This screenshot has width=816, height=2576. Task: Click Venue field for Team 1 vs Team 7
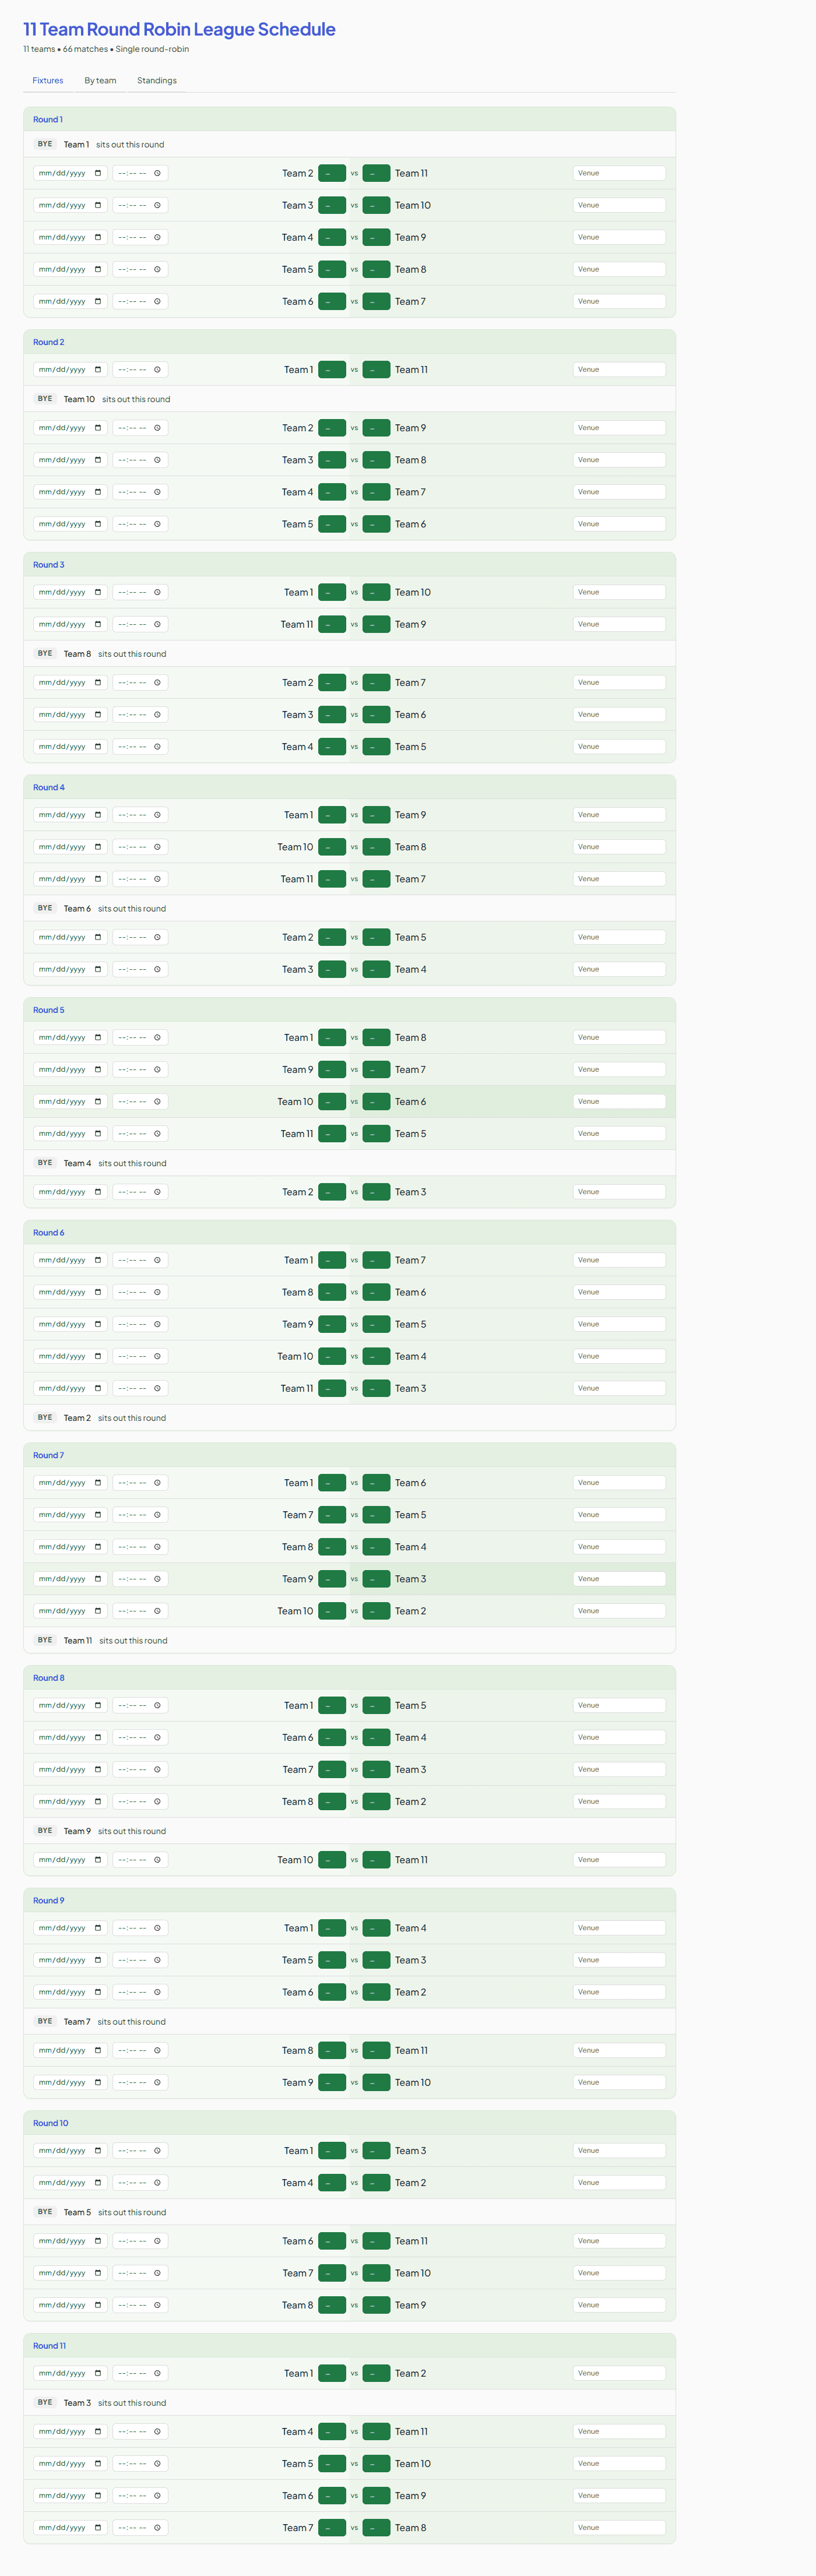[x=619, y=1260]
